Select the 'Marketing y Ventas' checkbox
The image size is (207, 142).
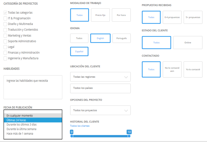pyautogui.click(x=5, y=35)
